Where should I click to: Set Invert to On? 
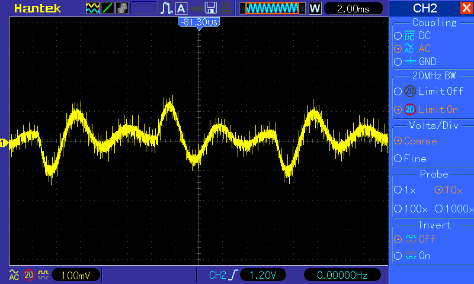pos(412,256)
